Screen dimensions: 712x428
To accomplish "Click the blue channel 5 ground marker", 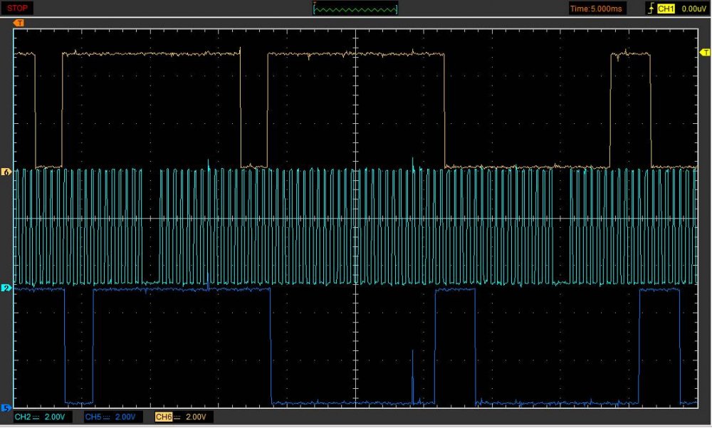I will [7, 408].
